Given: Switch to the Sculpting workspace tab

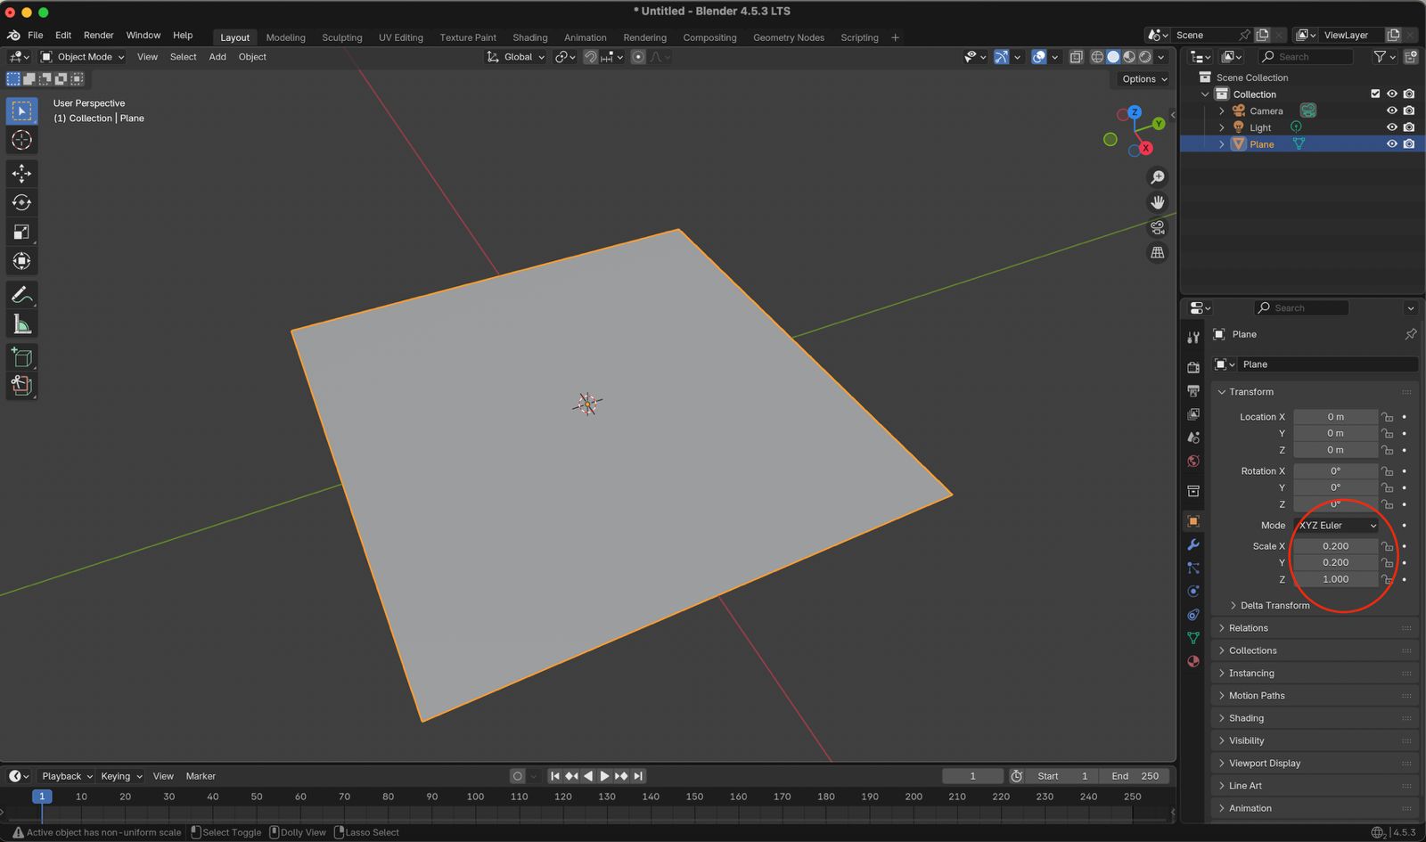Looking at the screenshot, I should click(341, 37).
